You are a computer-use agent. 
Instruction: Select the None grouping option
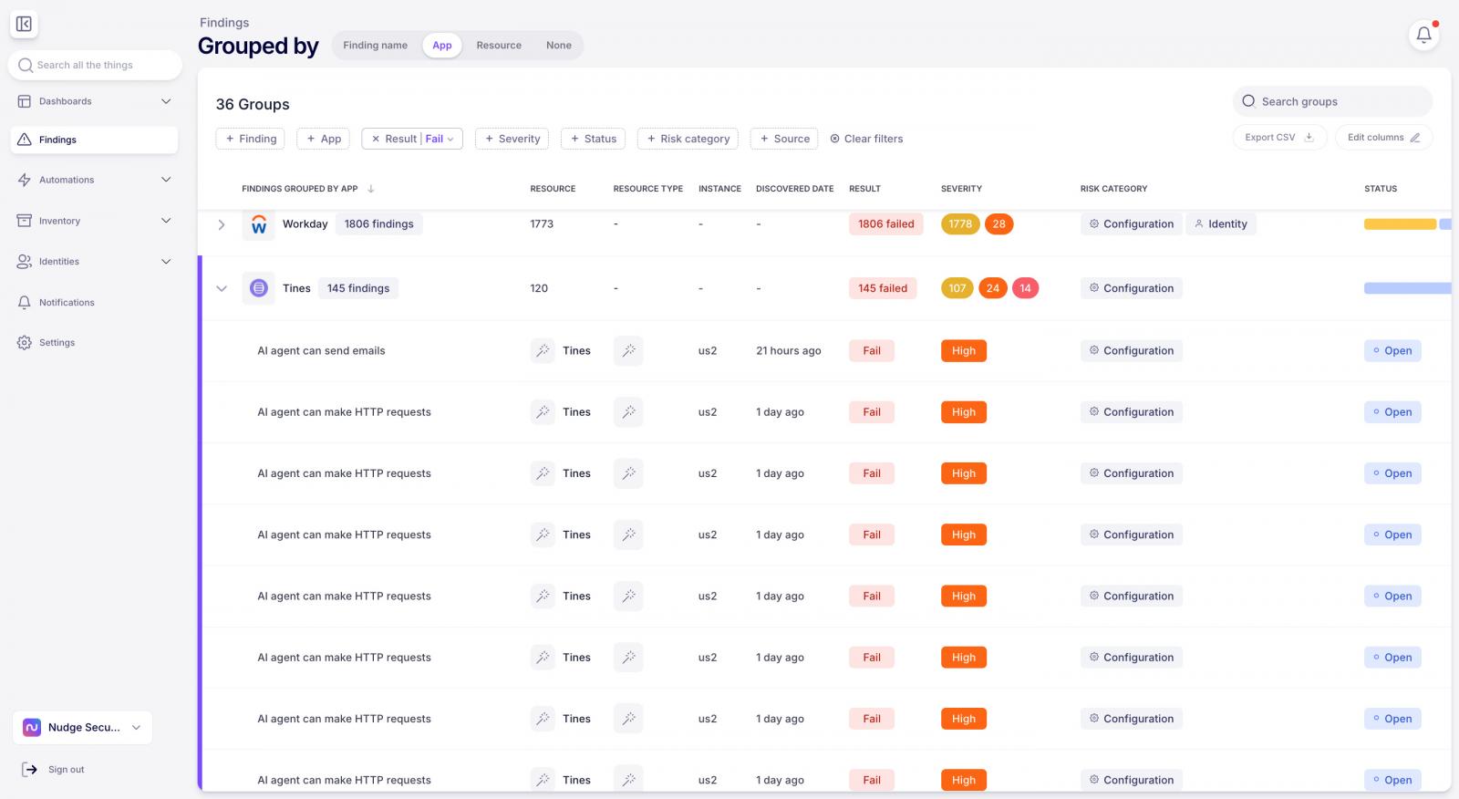tap(559, 46)
